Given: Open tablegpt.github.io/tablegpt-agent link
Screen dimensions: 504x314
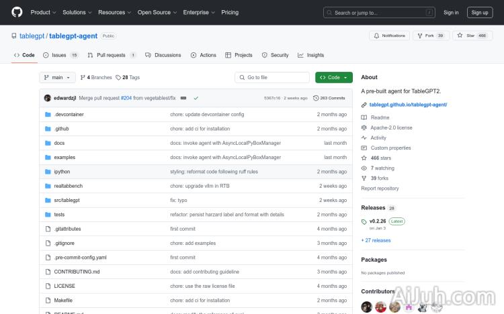Looking at the screenshot, I should click(408, 105).
